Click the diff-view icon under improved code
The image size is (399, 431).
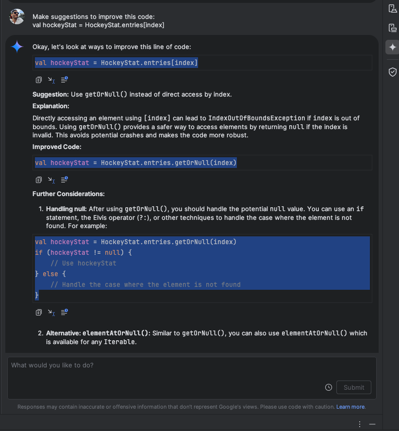[x=64, y=179]
